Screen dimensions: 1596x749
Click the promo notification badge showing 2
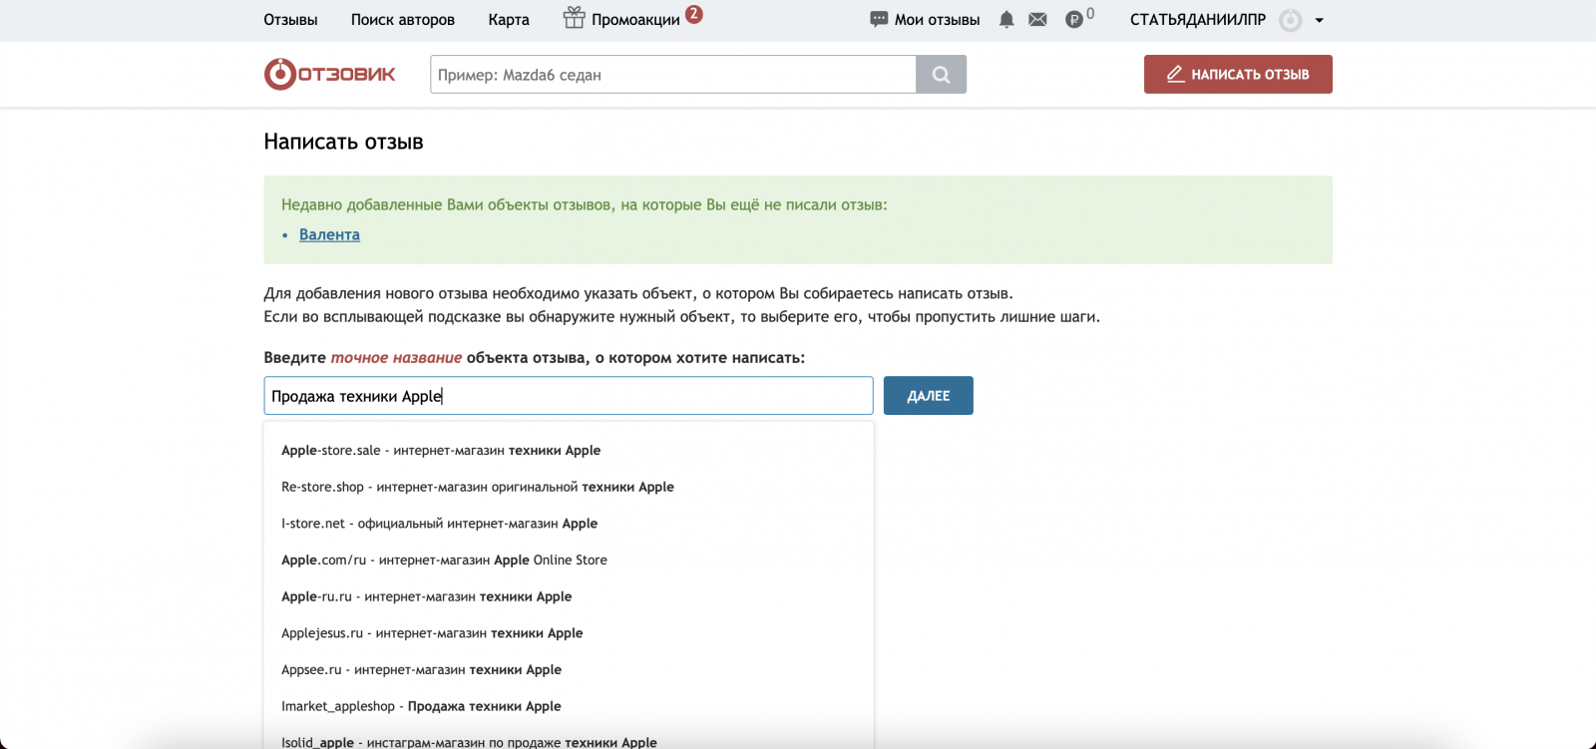click(x=694, y=14)
